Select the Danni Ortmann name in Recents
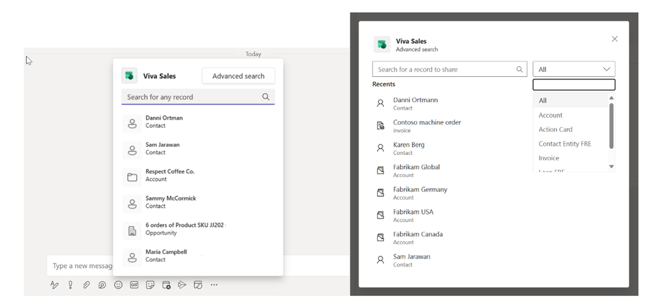 pos(415,100)
